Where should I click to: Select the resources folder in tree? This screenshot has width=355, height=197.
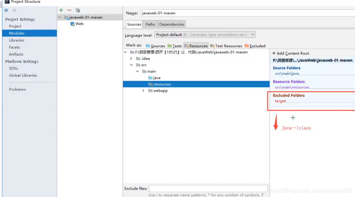click(x=196, y=84)
